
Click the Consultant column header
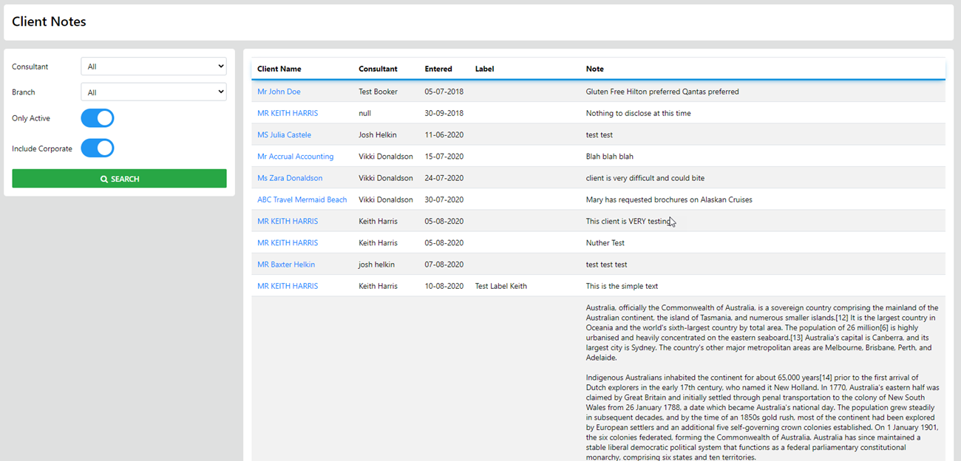[378, 69]
